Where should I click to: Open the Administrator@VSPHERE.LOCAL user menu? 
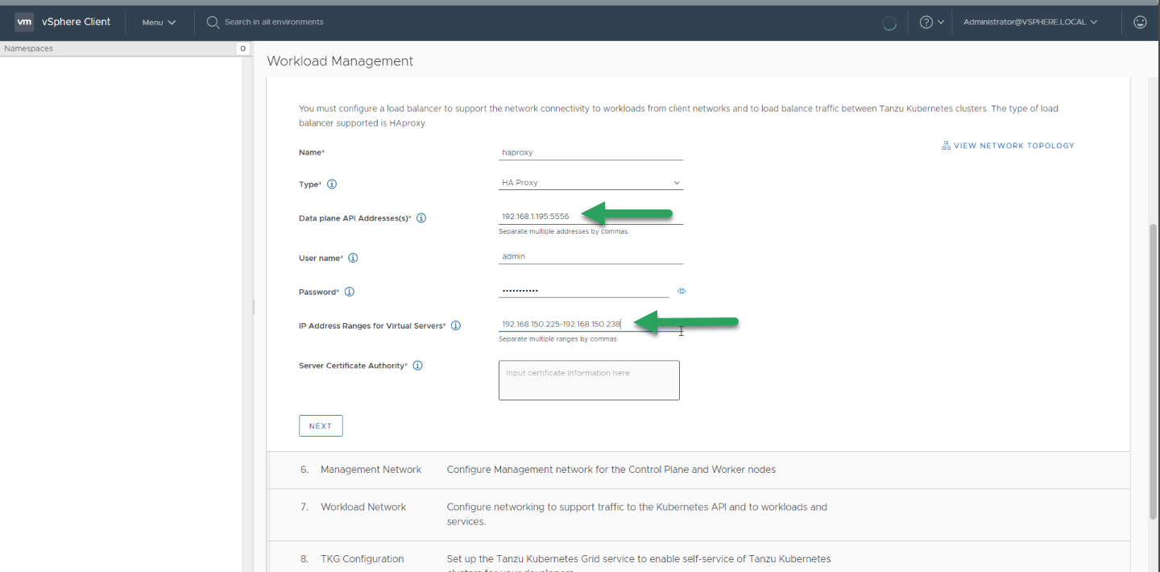click(1030, 23)
